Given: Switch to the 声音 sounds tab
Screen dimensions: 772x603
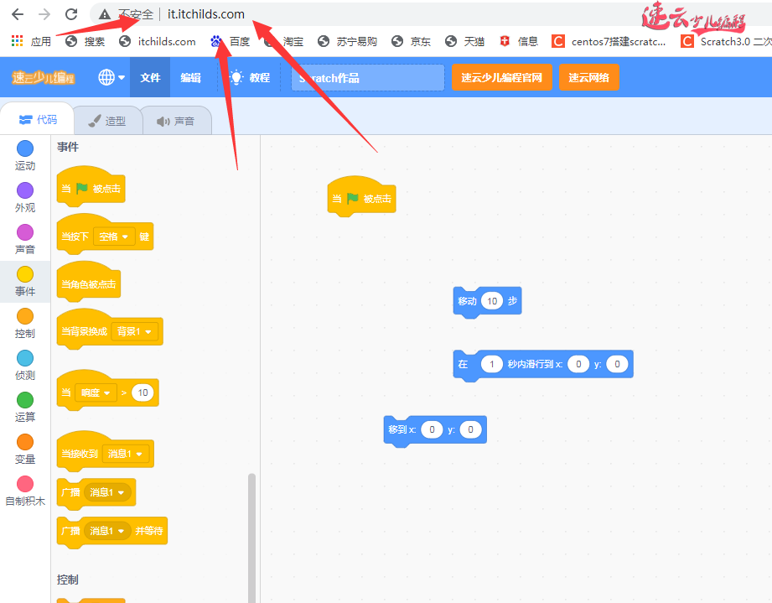Looking at the screenshot, I should (175, 121).
